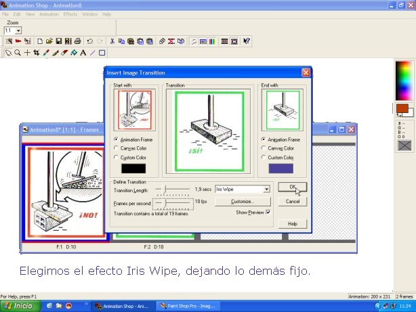Open the Effects menu

[x=70, y=14]
